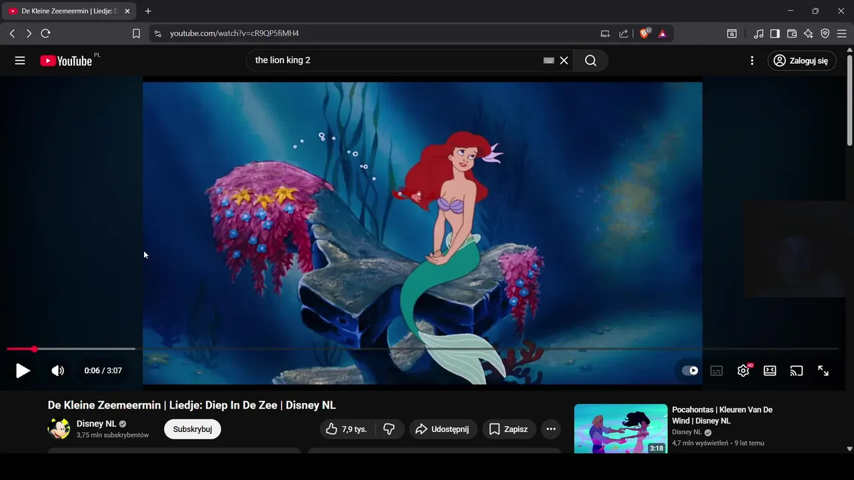Dislike the video

(x=390, y=429)
